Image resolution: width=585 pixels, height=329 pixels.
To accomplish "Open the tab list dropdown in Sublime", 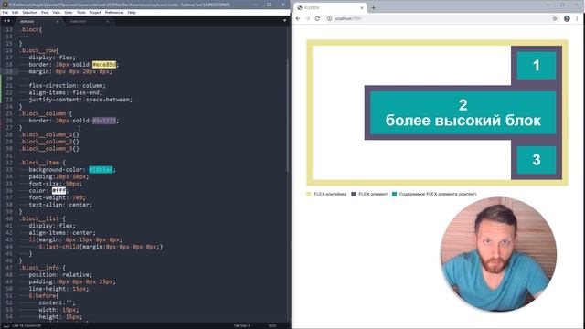I will [284, 21].
